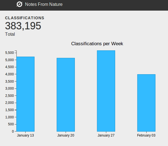
Task: Click the Classifications per Week chart title
Action: point(97,44)
